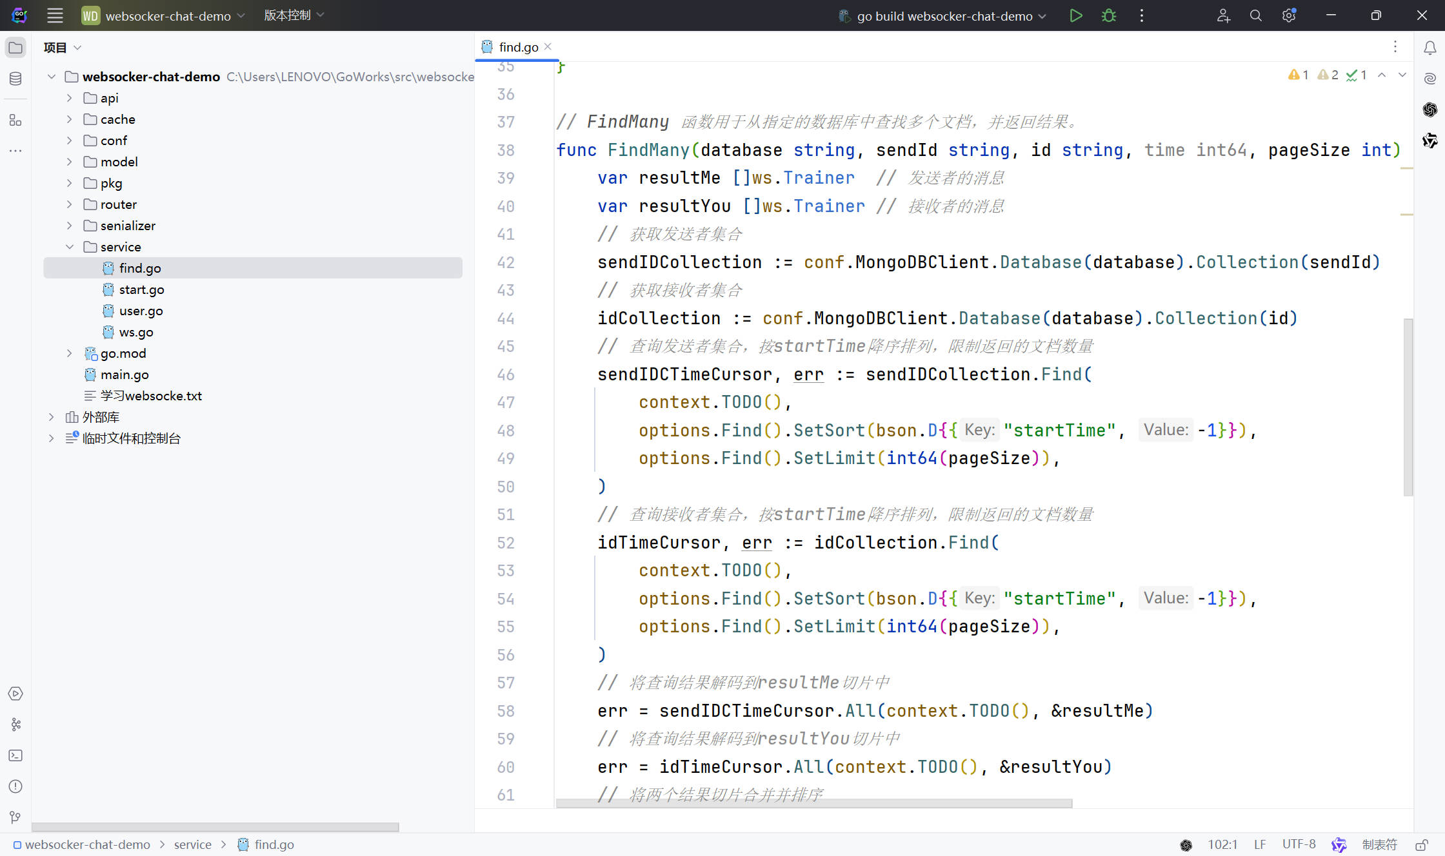This screenshot has width=1445, height=856.
Task: Change LF line separator
Action: point(1260,844)
